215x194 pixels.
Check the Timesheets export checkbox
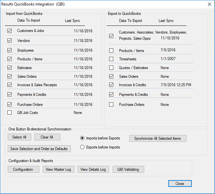coord(111,59)
